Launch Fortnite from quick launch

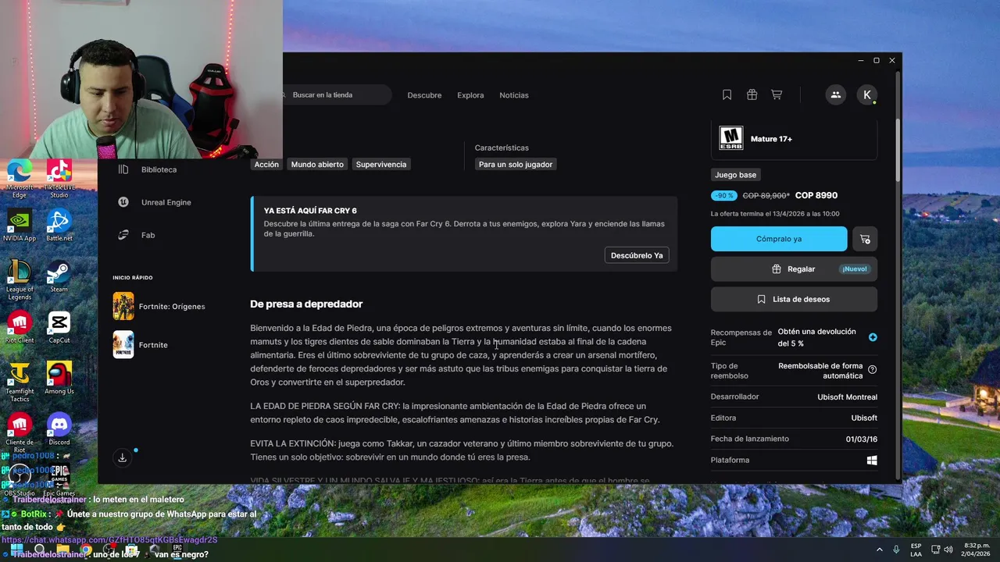pos(141,344)
